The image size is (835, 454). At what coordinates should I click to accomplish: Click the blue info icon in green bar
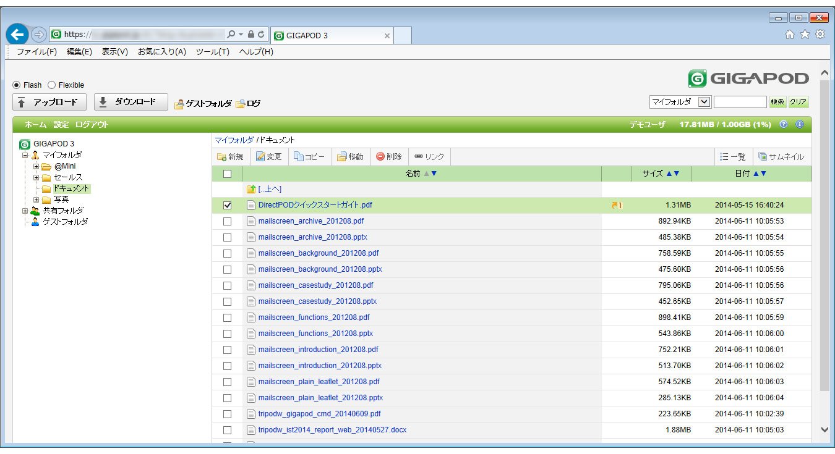pyautogui.click(x=799, y=124)
